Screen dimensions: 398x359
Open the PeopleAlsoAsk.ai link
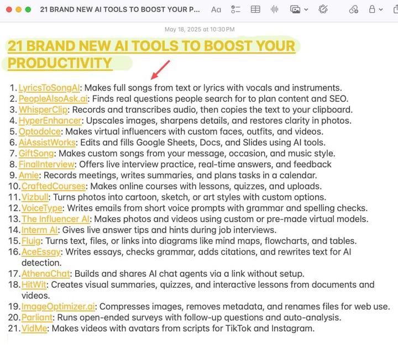pyautogui.click(x=53, y=99)
